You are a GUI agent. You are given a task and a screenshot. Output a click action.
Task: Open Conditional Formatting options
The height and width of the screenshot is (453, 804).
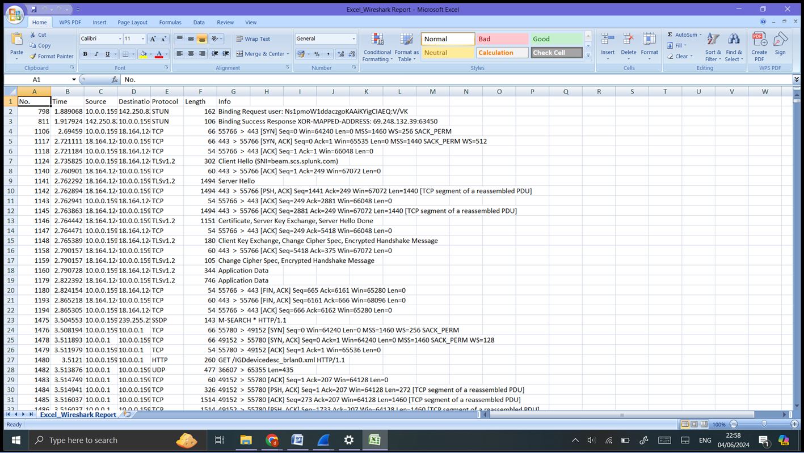pos(377,46)
